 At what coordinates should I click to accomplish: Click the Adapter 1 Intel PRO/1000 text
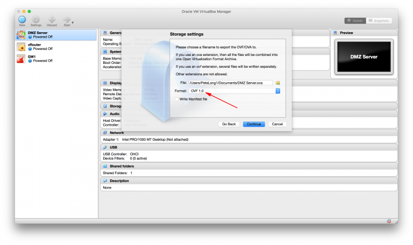coord(146,140)
